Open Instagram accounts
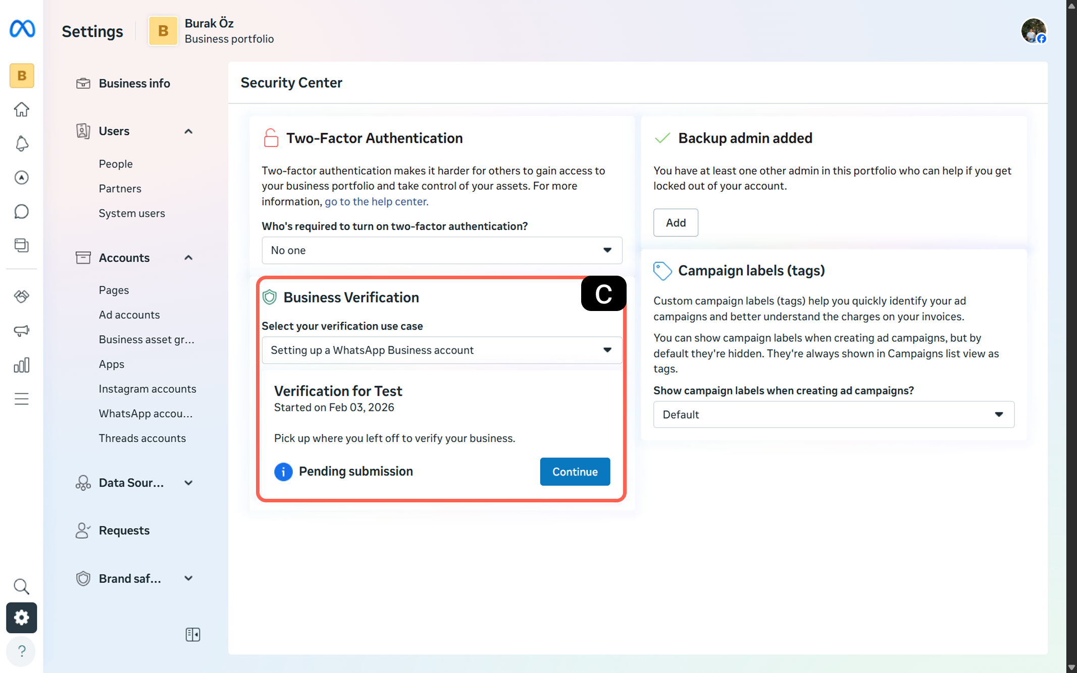The image size is (1077, 673). 147,389
